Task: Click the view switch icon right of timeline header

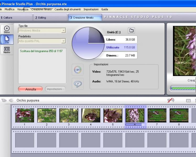Action: (x=188, y=100)
